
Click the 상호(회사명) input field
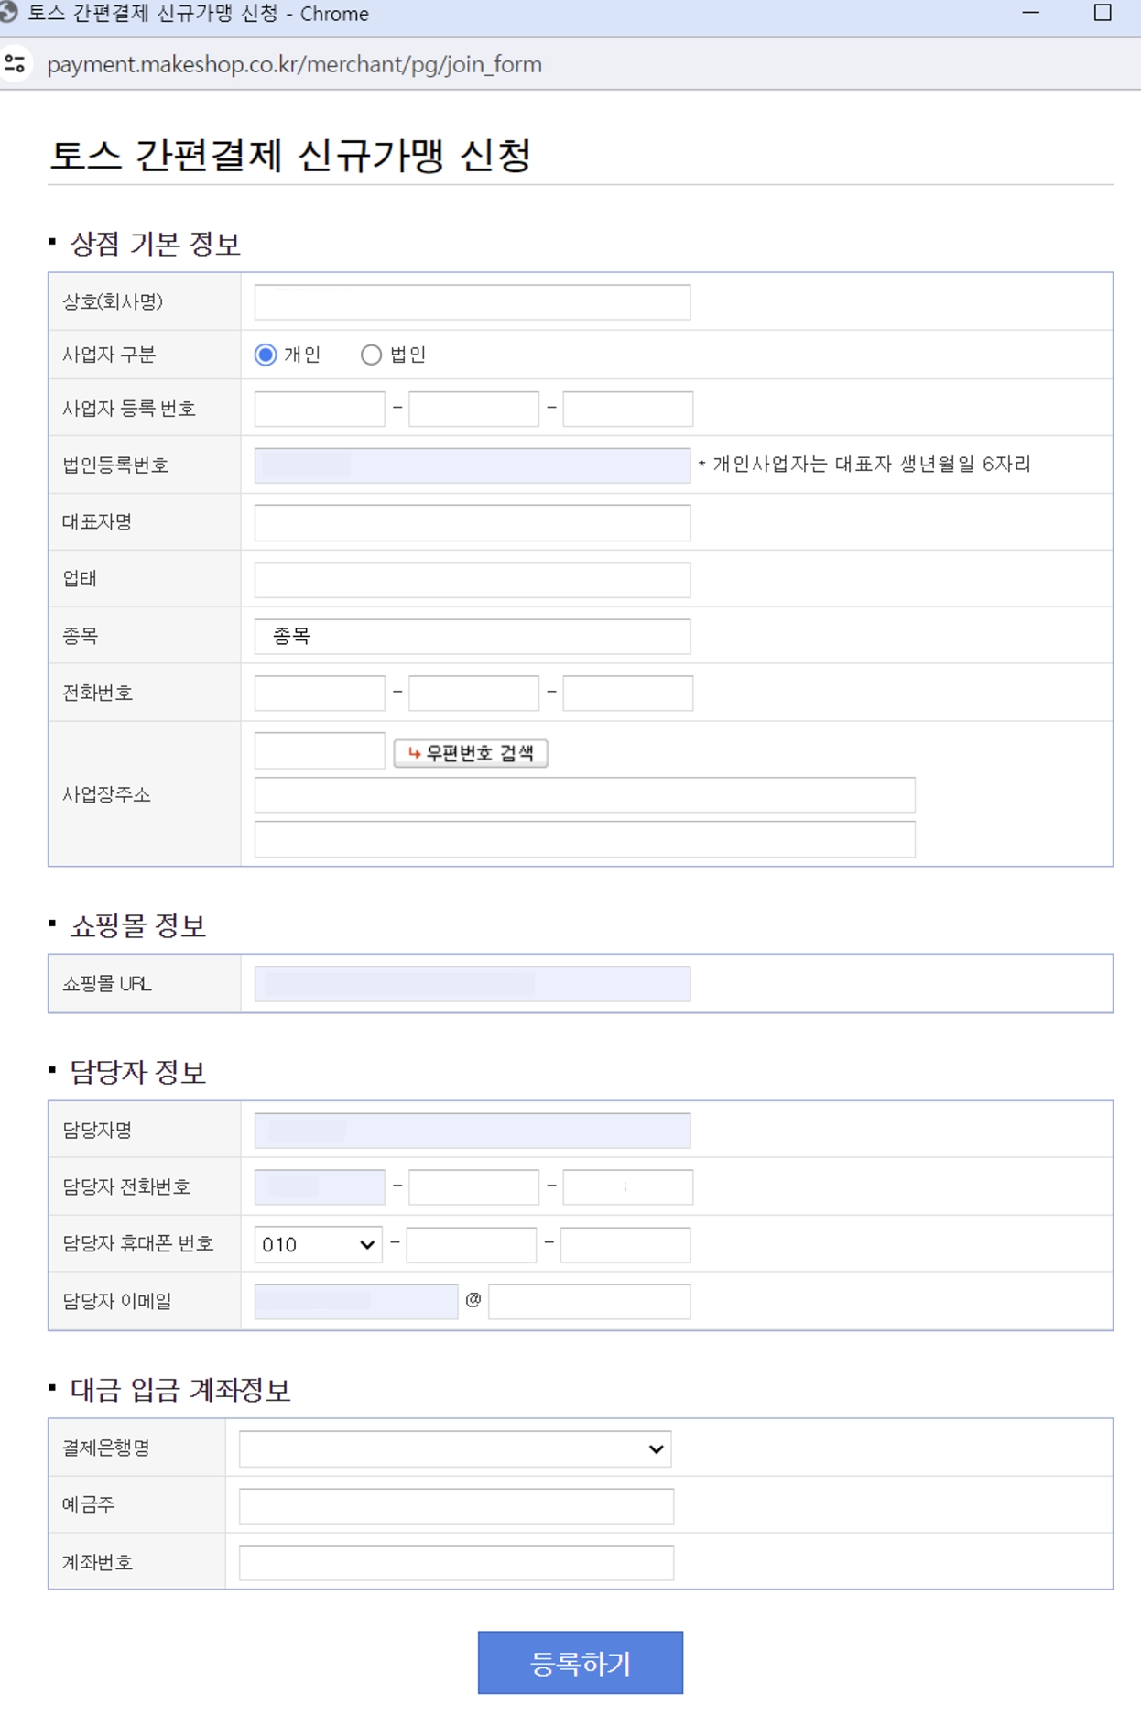tap(472, 302)
